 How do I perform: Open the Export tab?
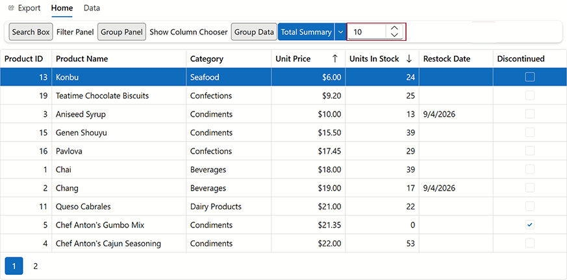point(24,8)
